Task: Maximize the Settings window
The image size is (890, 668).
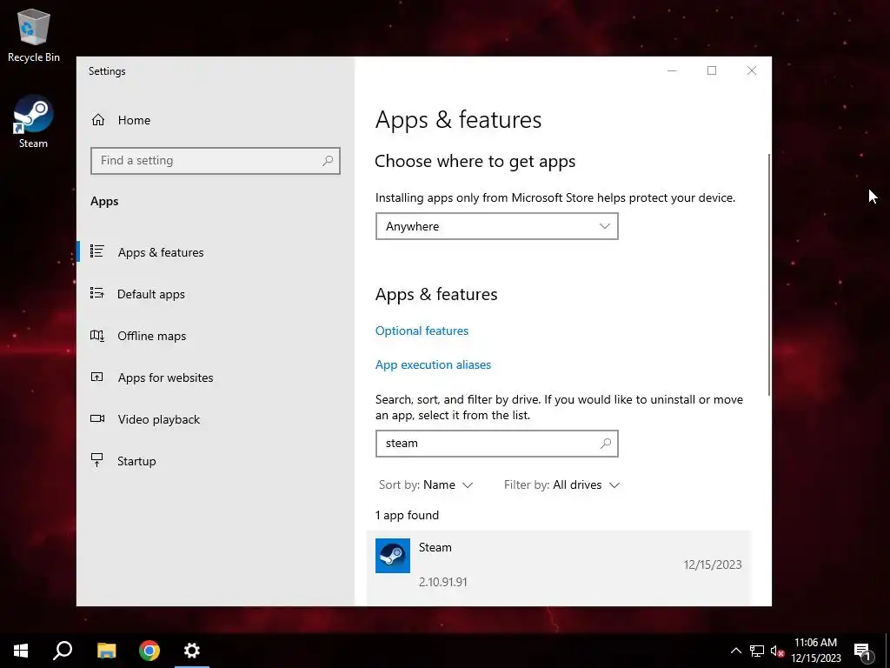Action: 712,70
